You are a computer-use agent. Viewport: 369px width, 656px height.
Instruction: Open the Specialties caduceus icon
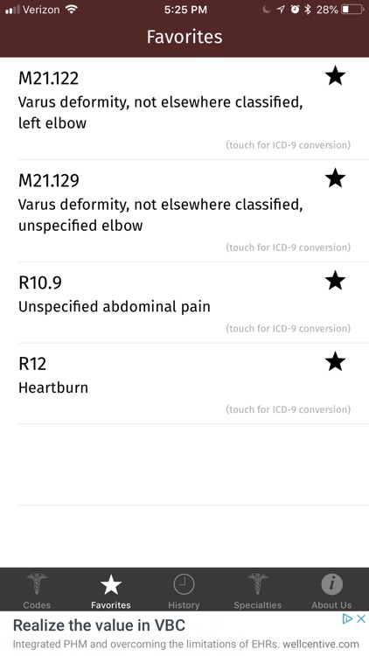click(258, 584)
